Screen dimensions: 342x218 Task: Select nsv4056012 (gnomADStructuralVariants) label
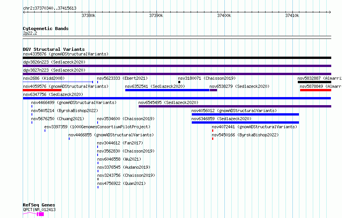coord(234,111)
